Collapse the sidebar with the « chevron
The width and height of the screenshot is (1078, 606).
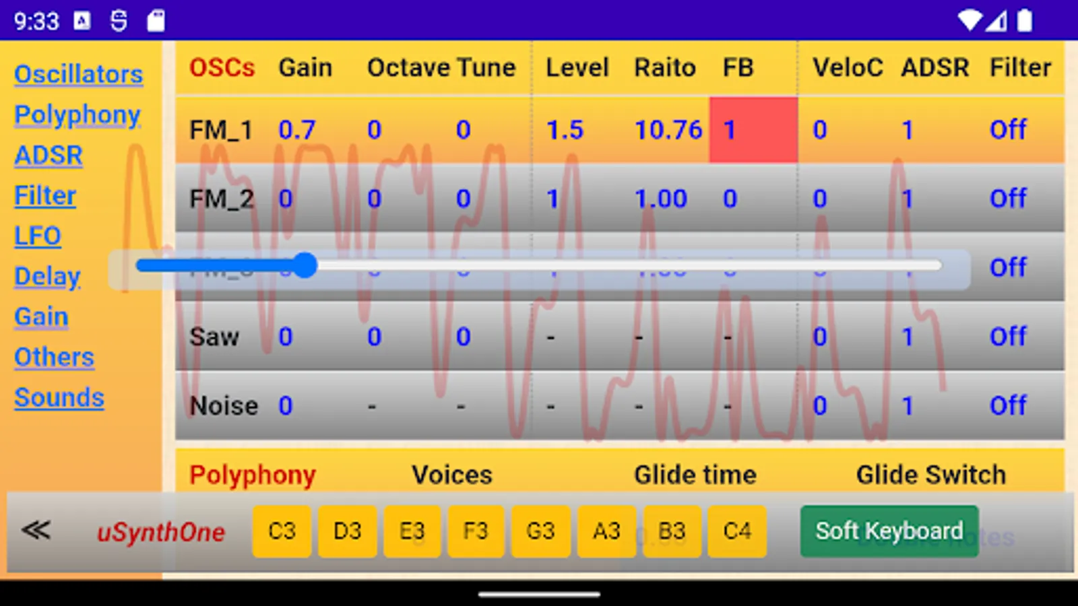pyautogui.click(x=36, y=531)
